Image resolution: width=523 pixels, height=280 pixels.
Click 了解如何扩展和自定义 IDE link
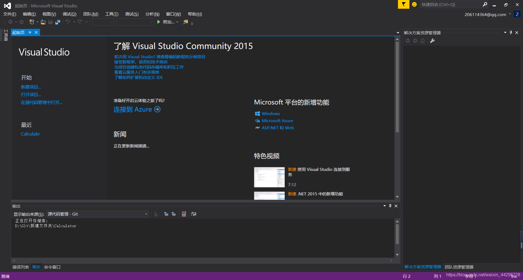pyautogui.click(x=138, y=78)
